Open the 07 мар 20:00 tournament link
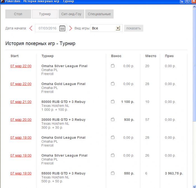Image resolution: width=196 pixels, height=188 pixels. click(x=21, y=120)
